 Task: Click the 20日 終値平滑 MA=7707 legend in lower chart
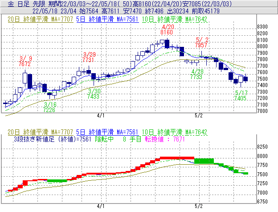point(40,132)
